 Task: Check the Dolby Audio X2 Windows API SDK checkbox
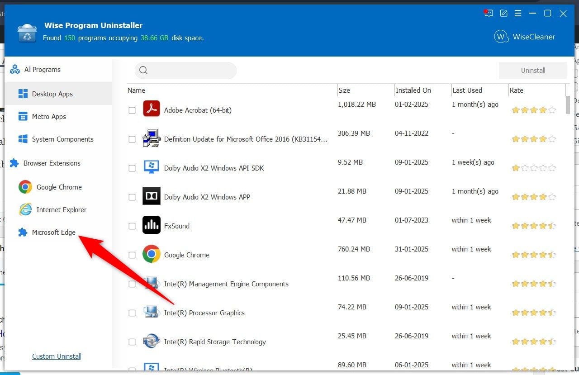tap(132, 168)
